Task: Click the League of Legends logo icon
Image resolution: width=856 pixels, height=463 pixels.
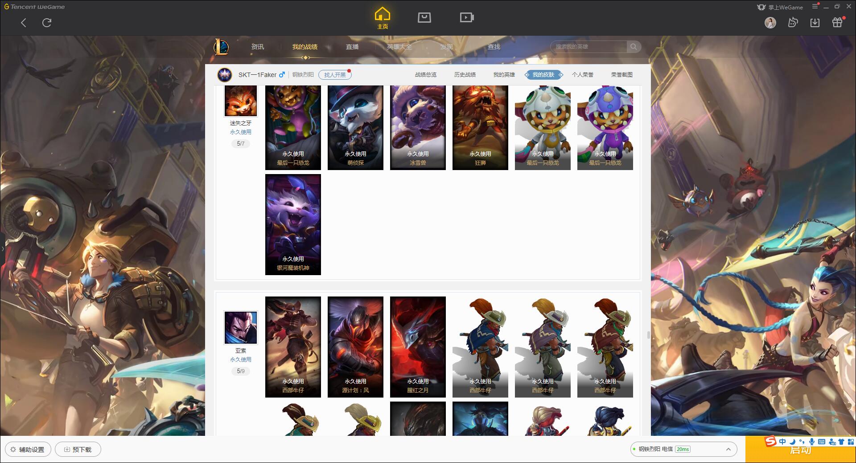Action: pyautogui.click(x=222, y=47)
